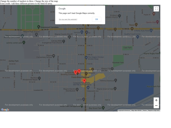Select the red marker near Carquest Auto Parts
Image resolution: width=171 pixels, height=128 pixels.
[x=84, y=81]
